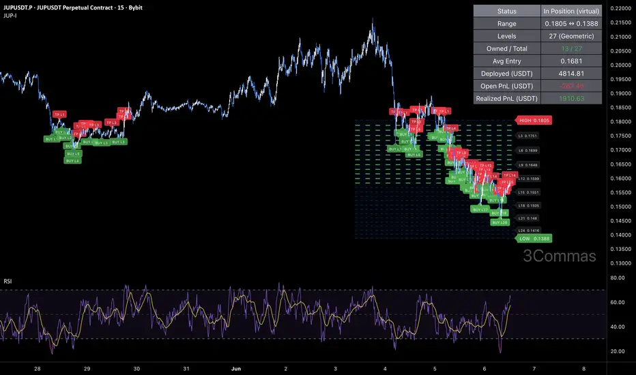The image size is (636, 375).
Task: Click the 0.16000 price axis label
Action: tap(620, 179)
